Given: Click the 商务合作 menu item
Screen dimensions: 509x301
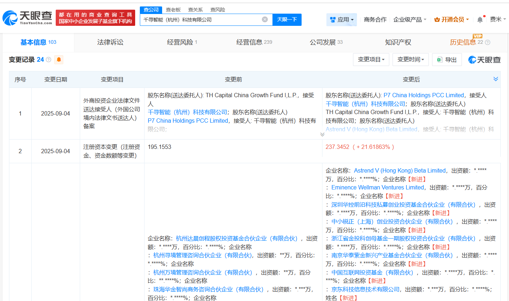Looking at the screenshot, I should pos(375,19).
